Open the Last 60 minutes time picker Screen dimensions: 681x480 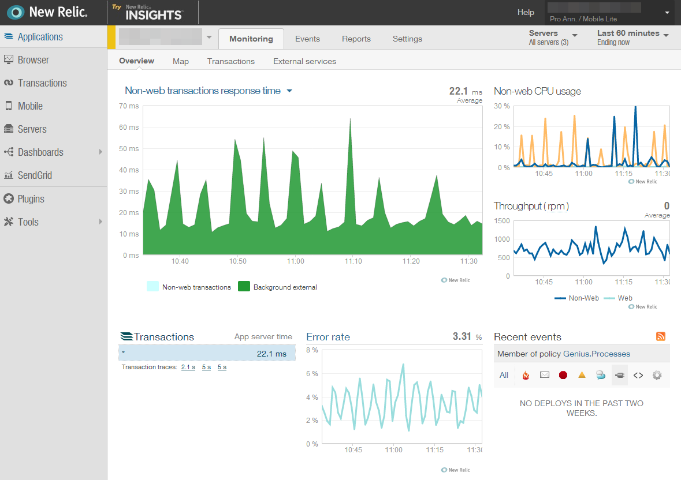[632, 37]
